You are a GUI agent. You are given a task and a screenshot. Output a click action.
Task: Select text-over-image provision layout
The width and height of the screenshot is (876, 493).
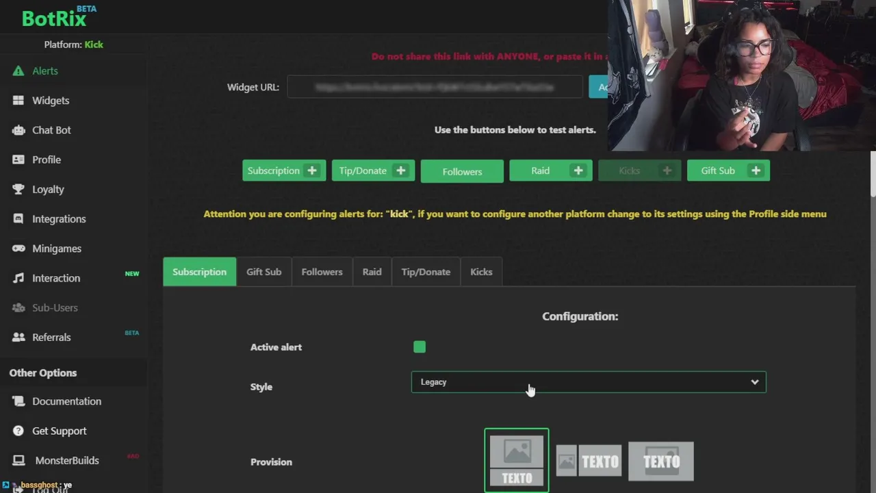tap(661, 461)
